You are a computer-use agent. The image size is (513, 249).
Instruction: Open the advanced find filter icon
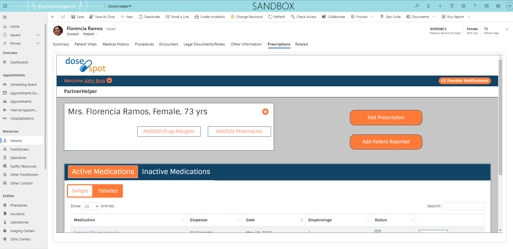tap(452, 6)
